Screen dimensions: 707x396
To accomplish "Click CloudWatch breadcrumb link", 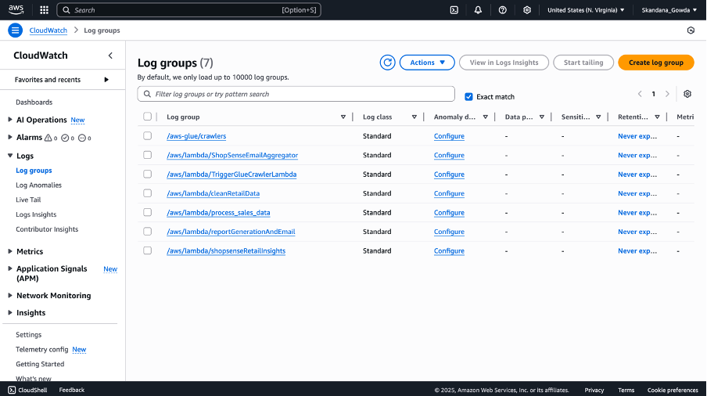I will point(48,31).
